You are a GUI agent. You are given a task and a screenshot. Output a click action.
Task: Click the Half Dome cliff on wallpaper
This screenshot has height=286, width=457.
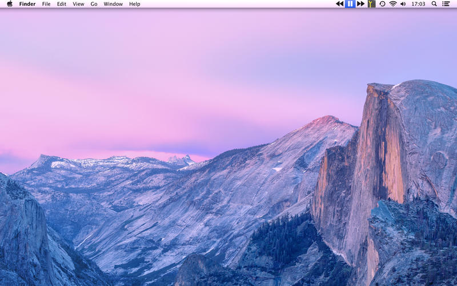pyautogui.click(x=388, y=149)
